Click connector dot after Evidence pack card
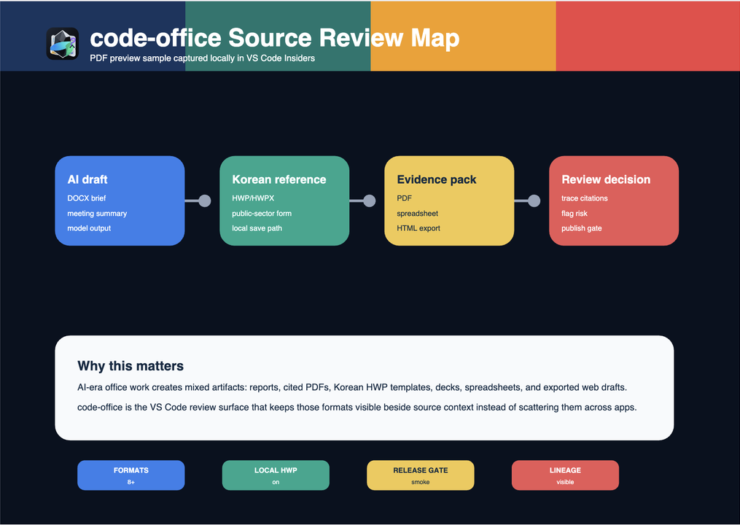Screen dimensions: 740x525 (534, 201)
